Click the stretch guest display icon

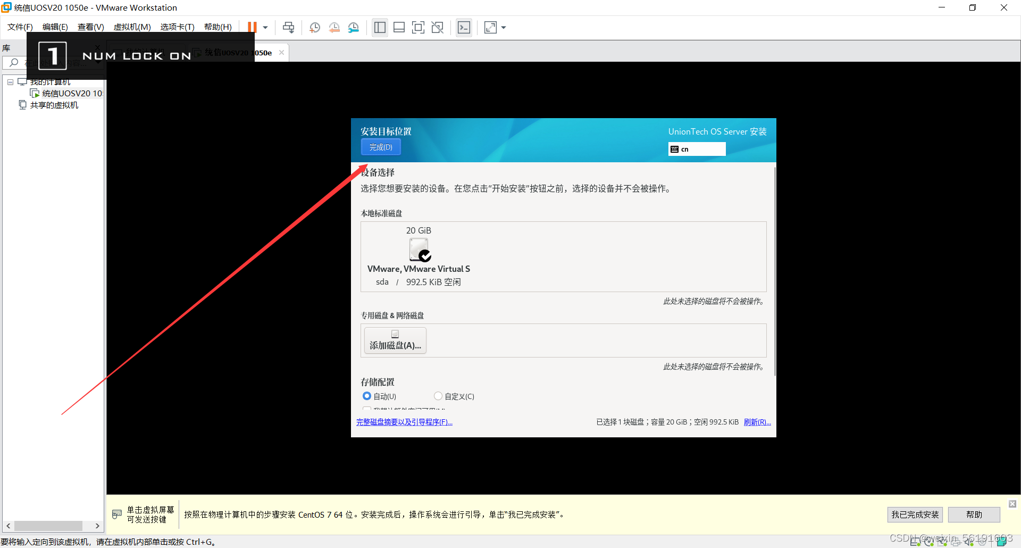click(x=490, y=27)
